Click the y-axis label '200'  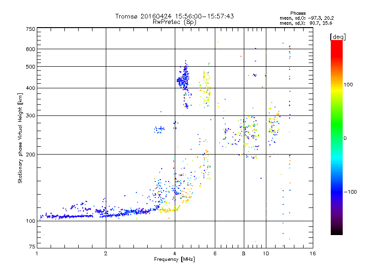coord(30,155)
